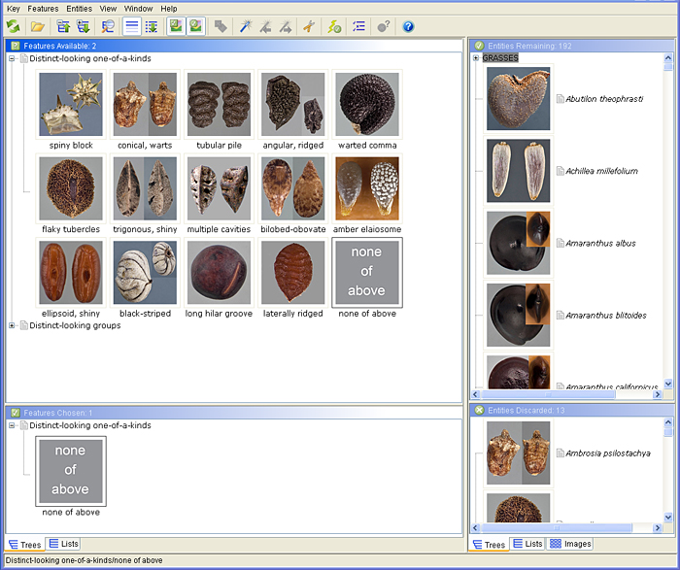
Task: Click the lightning bolt shortcuts icon
Action: pyautogui.click(x=334, y=27)
